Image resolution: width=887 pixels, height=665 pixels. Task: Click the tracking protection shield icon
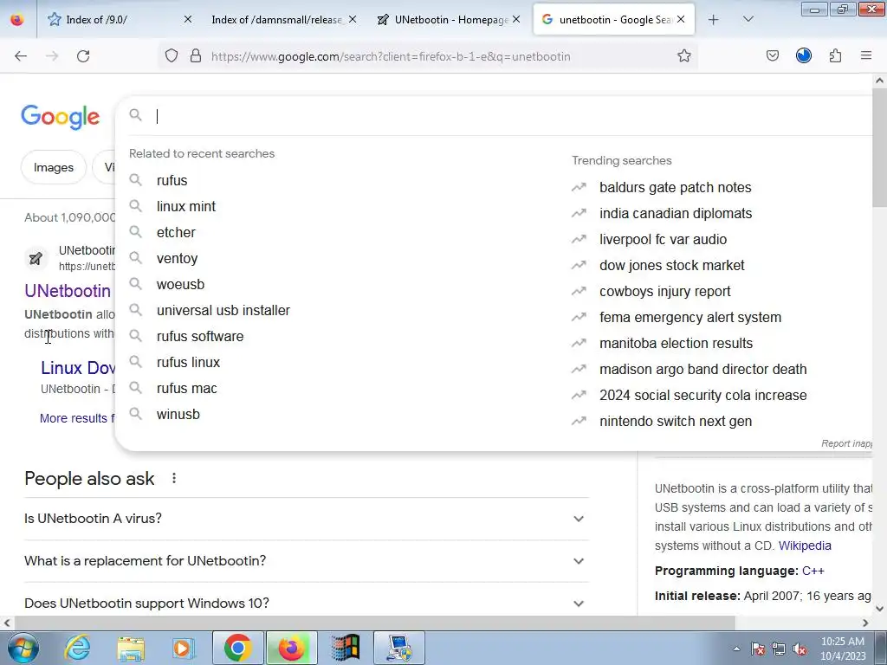click(172, 56)
